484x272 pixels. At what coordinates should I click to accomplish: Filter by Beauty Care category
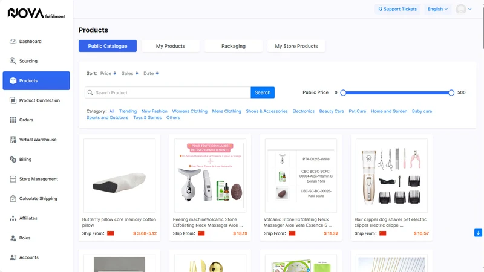click(x=332, y=111)
